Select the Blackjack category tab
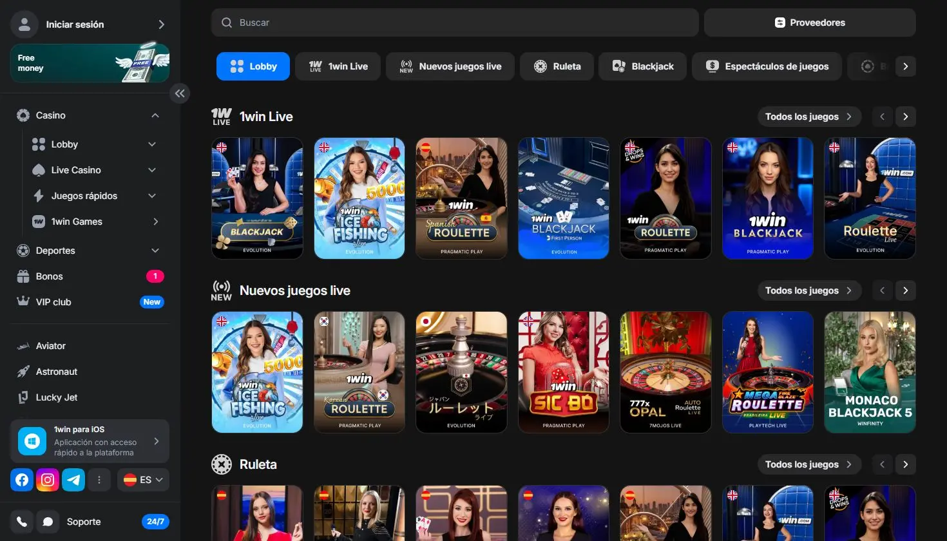The height and width of the screenshot is (541, 947). (x=642, y=66)
